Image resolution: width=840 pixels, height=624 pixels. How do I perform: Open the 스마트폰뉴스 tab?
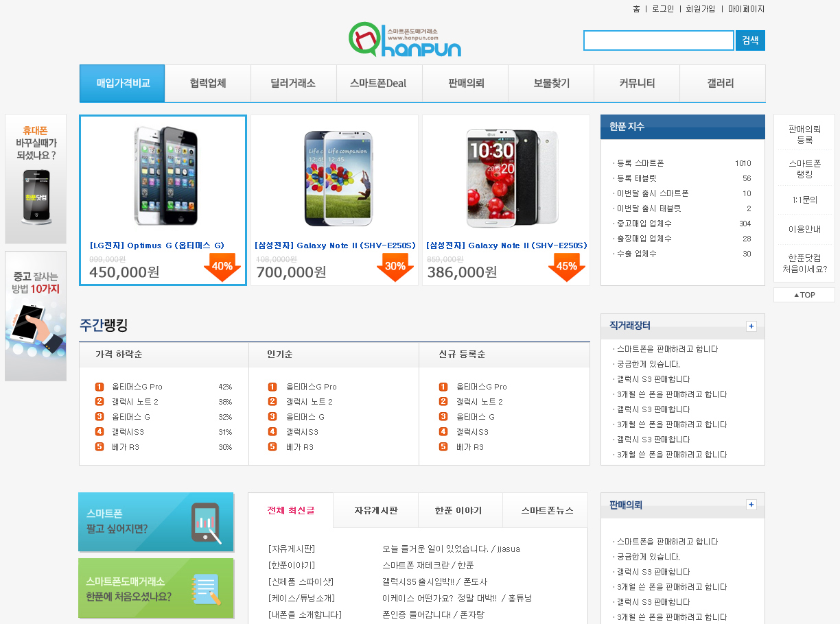tap(547, 510)
